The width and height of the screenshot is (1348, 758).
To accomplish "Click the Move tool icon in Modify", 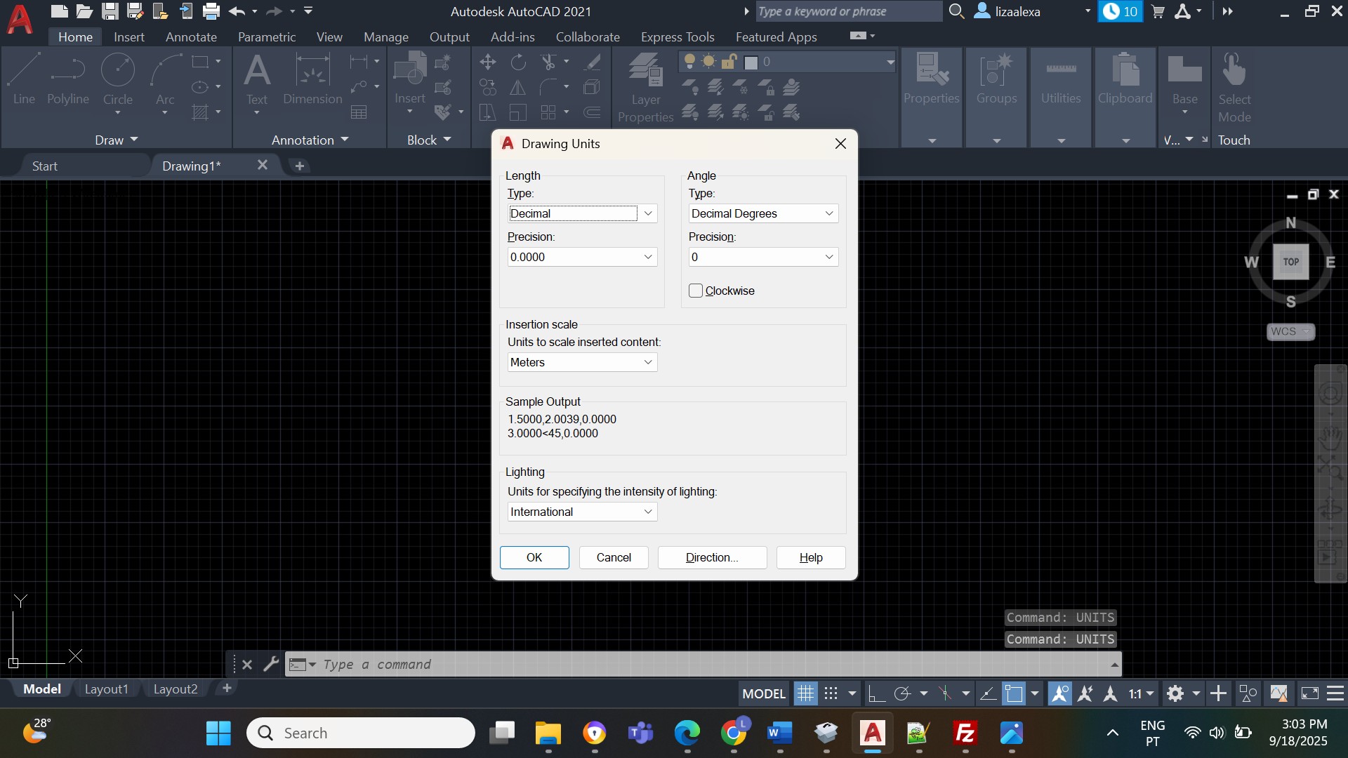I will click(x=487, y=62).
